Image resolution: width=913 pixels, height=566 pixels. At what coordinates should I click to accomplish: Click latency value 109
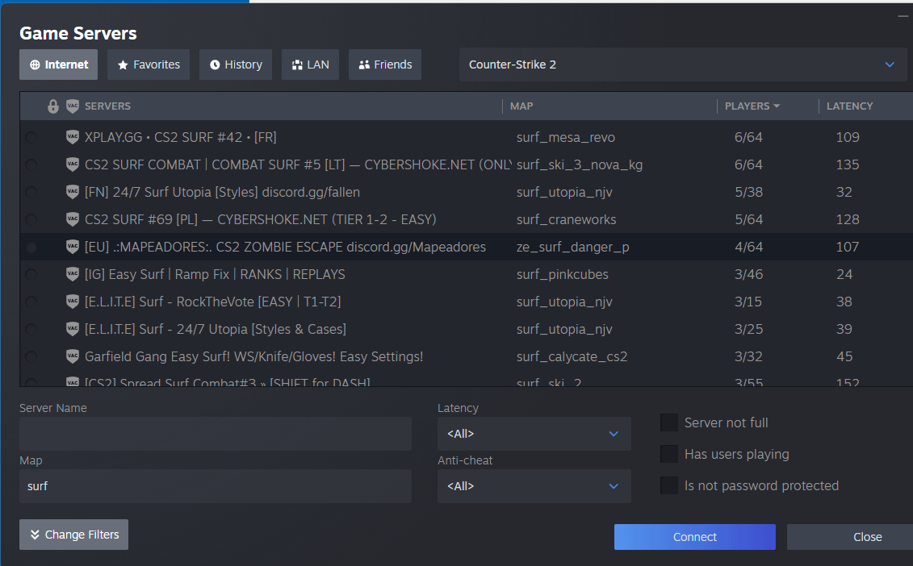click(x=848, y=137)
